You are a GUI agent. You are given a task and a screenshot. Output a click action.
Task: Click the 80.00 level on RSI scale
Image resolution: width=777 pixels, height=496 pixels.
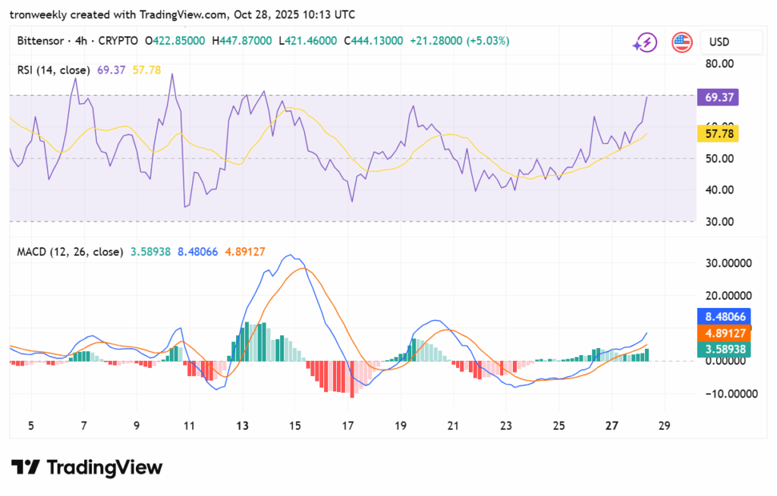(x=718, y=64)
